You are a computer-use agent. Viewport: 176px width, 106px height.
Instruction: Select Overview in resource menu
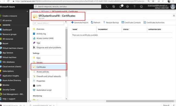point(40,29)
